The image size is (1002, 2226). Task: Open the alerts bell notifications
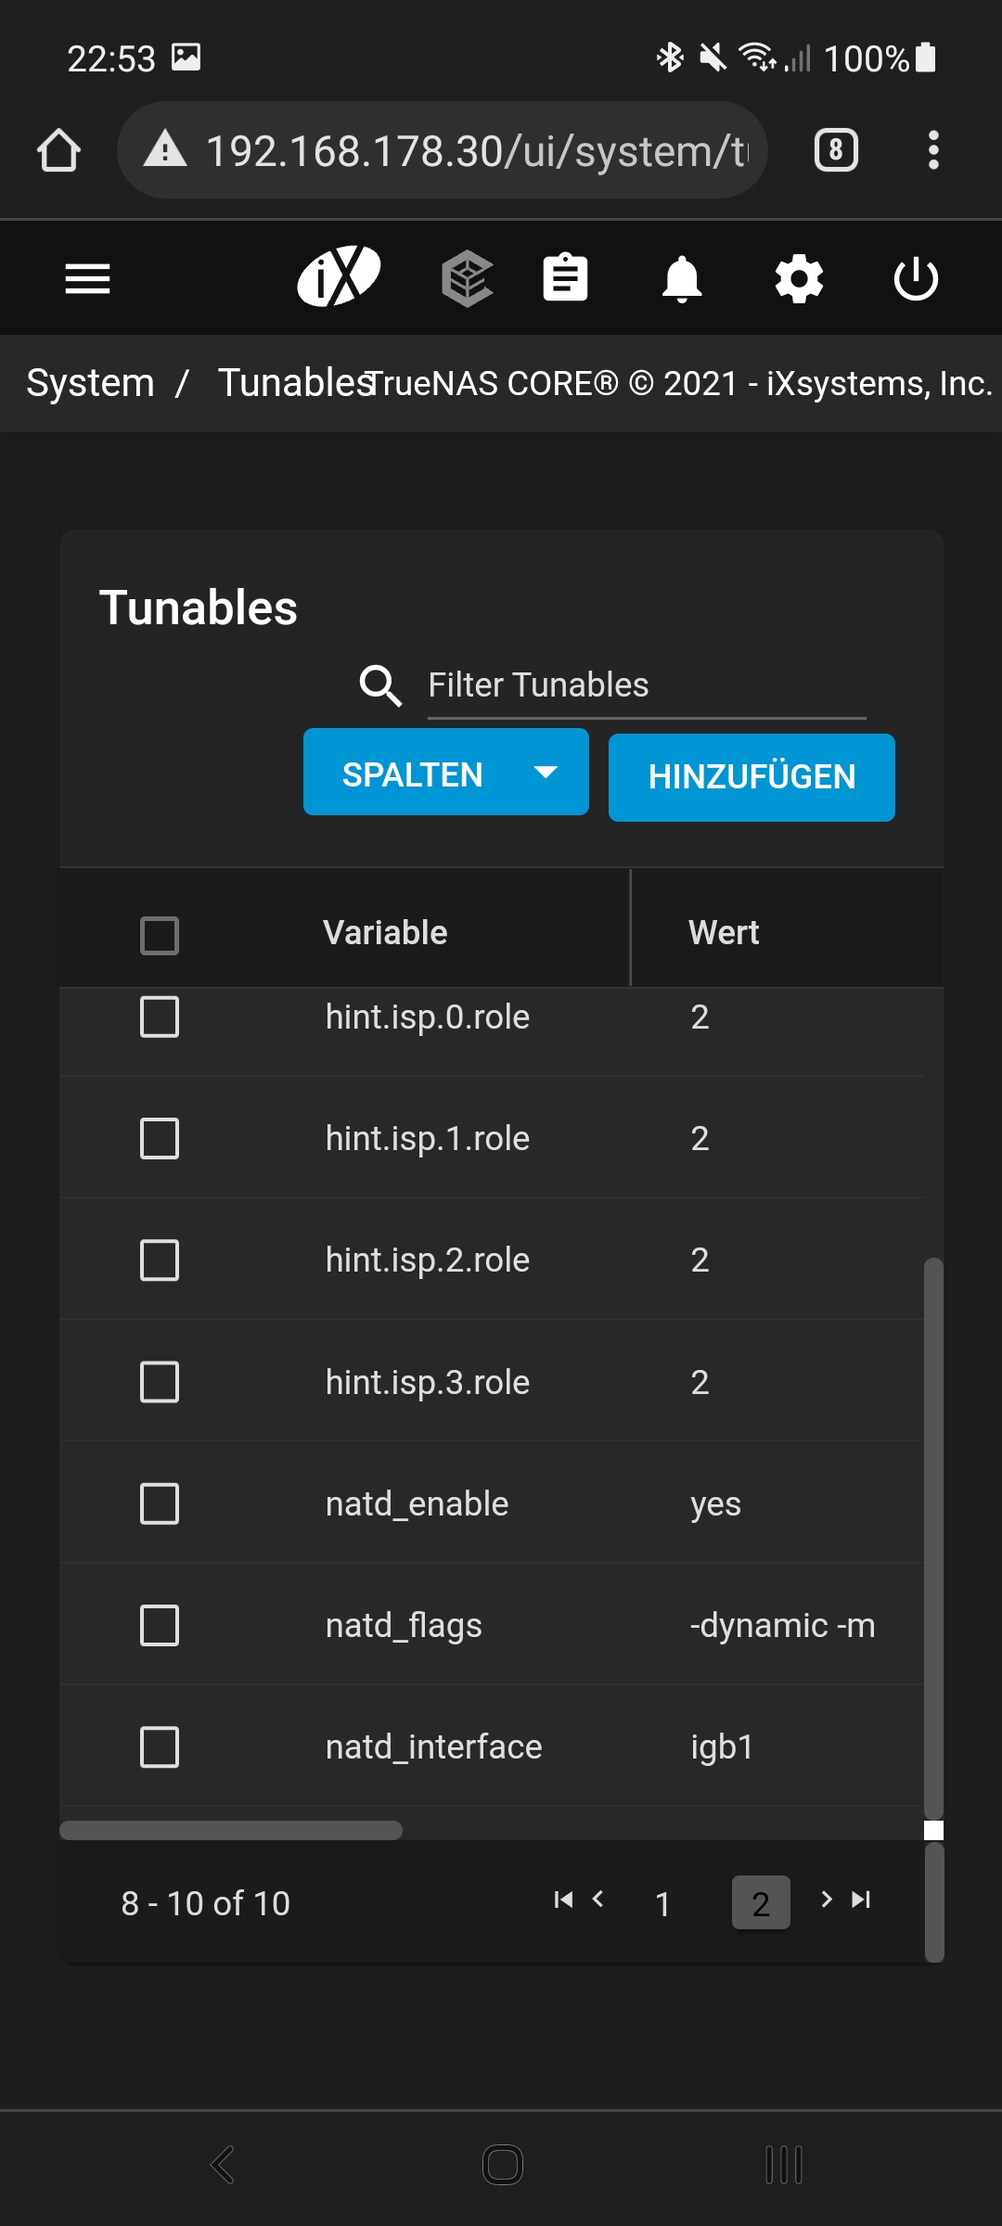pyautogui.click(x=682, y=278)
